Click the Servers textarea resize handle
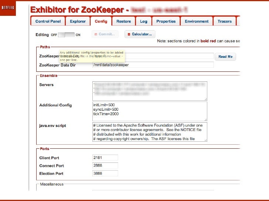269x201 pixels. (205, 99)
